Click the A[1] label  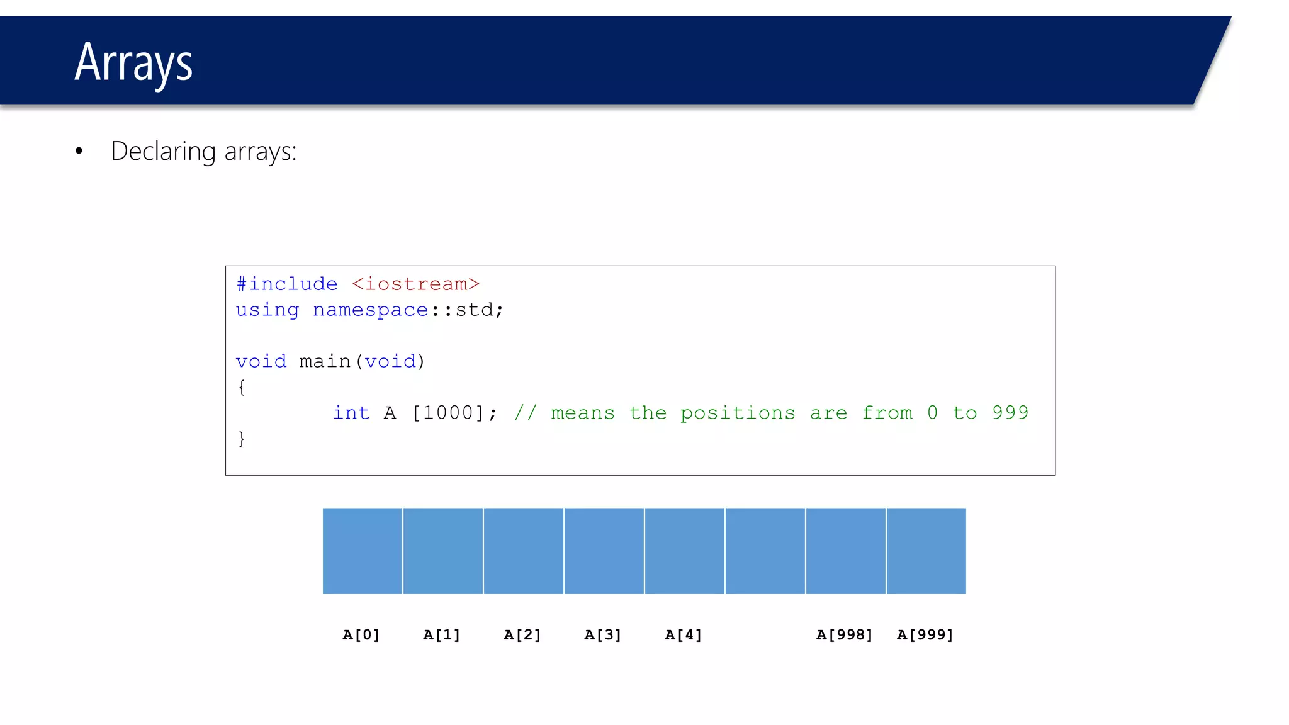point(442,635)
